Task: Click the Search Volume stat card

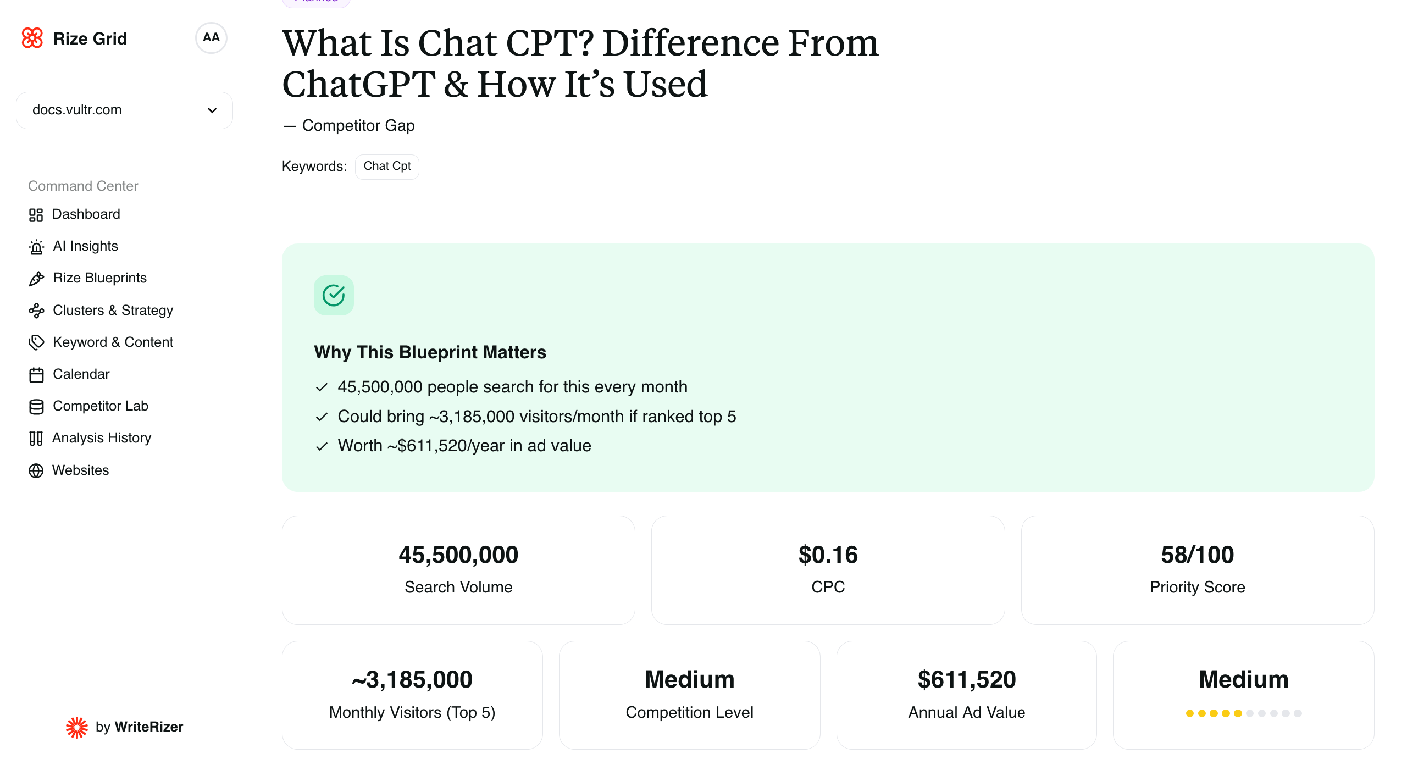Action: coord(458,569)
